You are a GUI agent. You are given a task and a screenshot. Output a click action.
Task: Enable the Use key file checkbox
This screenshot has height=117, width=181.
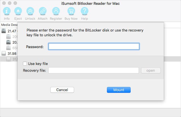point(25,64)
